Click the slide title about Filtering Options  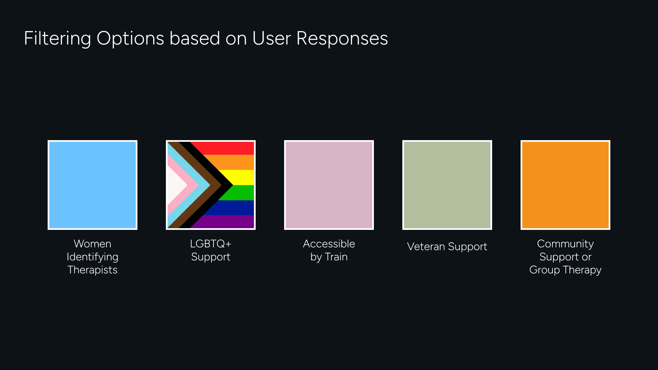coord(206,38)
